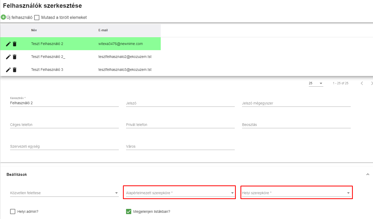Screen dimensions: 373x219
Task: Focus the Céges telefon field
Action: point(64,125)
